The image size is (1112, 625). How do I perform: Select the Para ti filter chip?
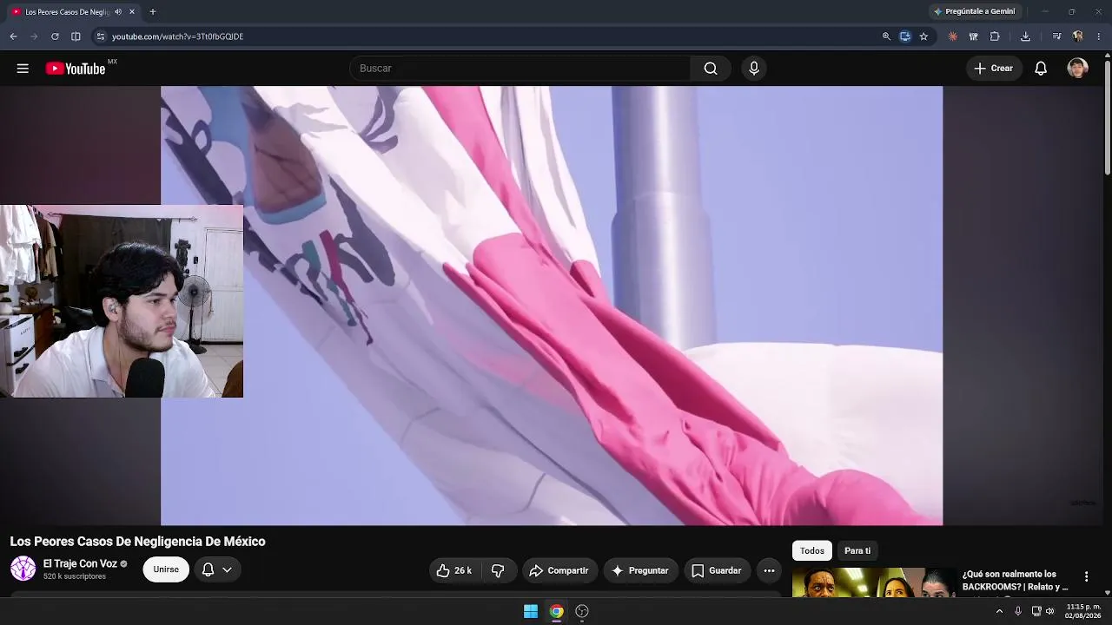(857, 550)
